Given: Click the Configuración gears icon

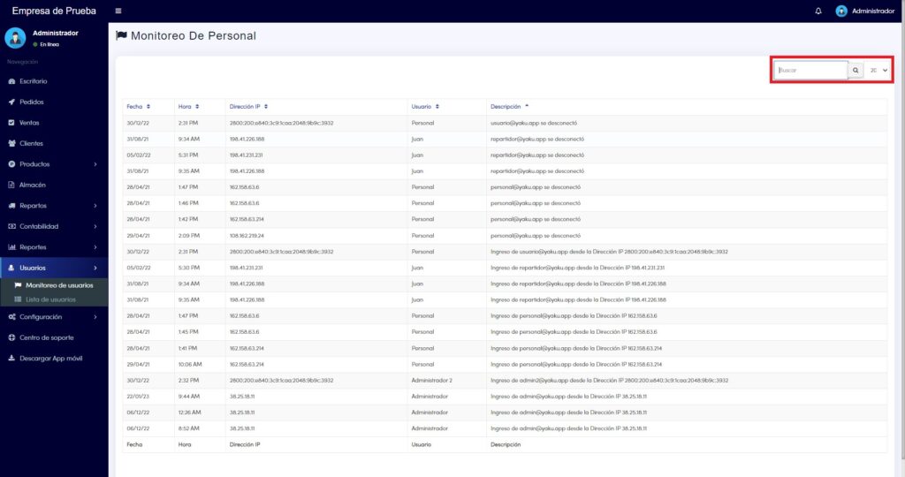Looking at the screenshot, I should pos(11,317).
